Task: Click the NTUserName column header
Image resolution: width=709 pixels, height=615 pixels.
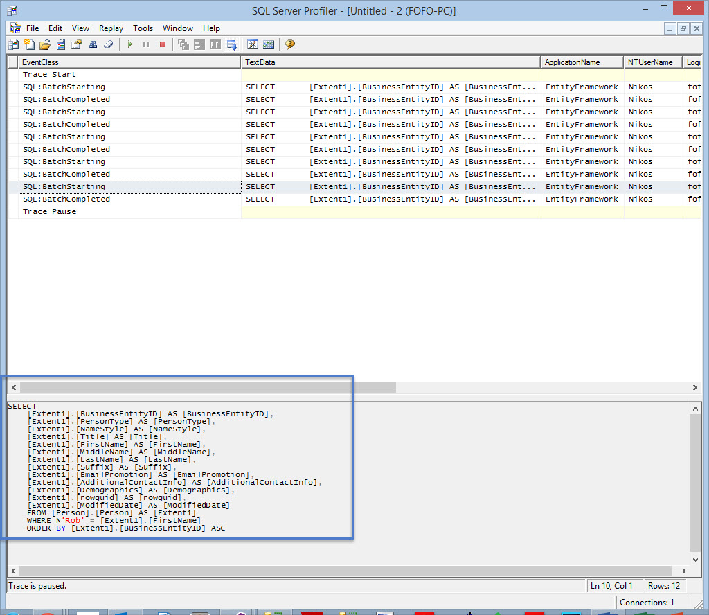Action: [653, 62]
